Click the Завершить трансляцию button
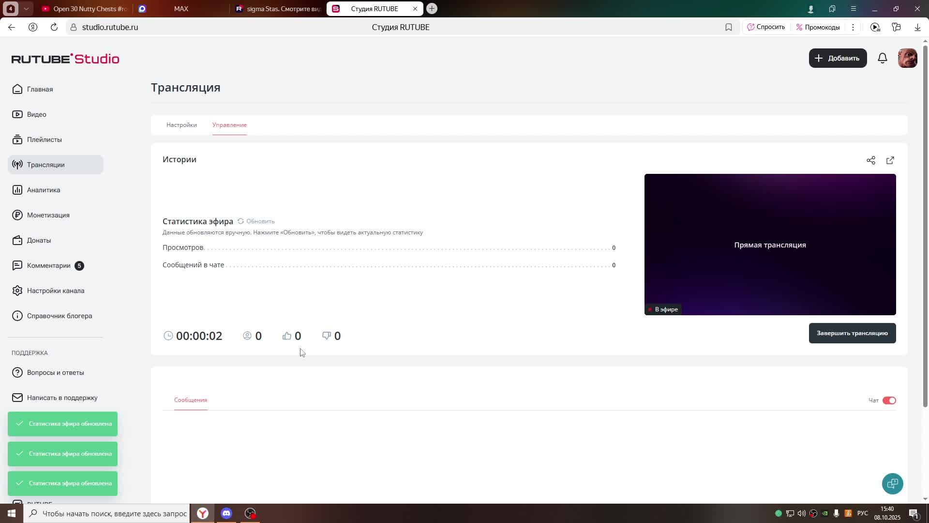Screen dimensions: 929x523 [x=852, y=333]
